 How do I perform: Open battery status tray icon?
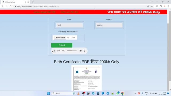tap(156, 93)
